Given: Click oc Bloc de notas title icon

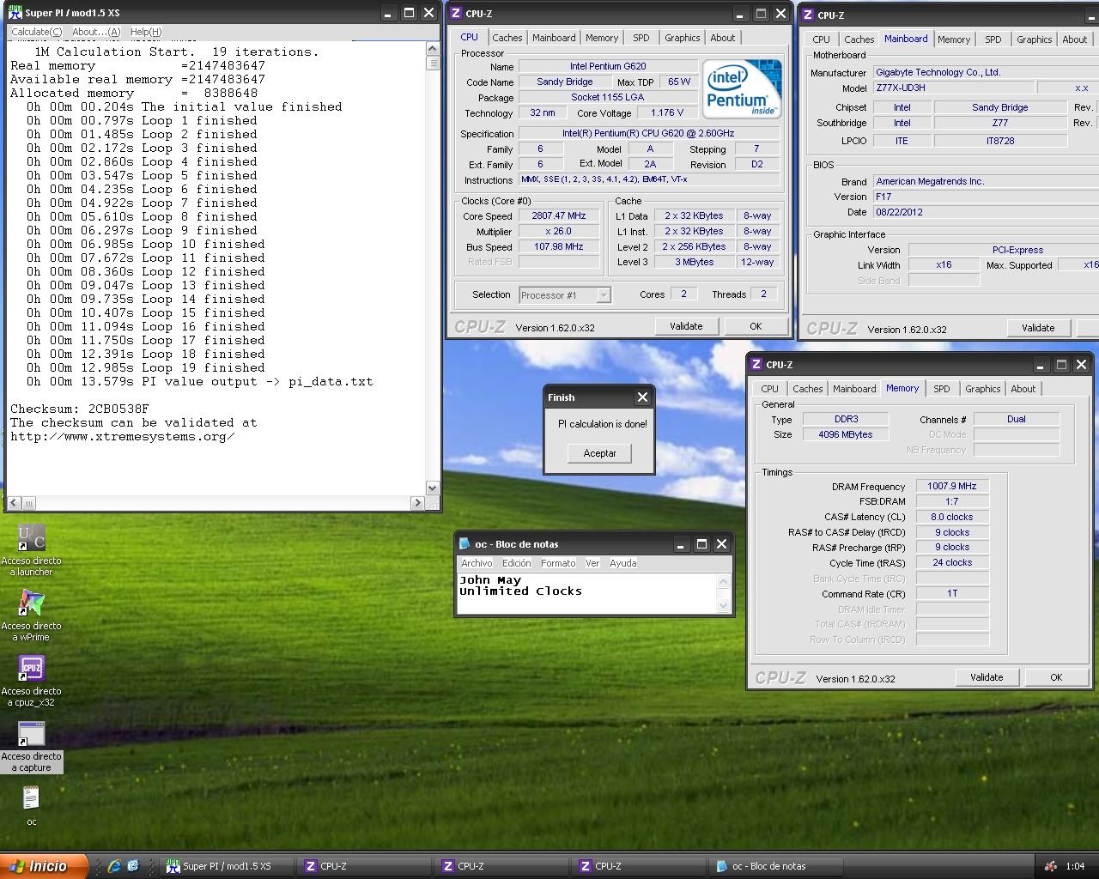Looking at the screenshot, I should 464,543.
